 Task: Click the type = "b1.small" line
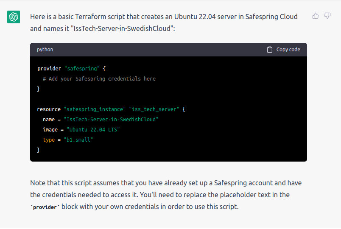(x=68, y=140)
